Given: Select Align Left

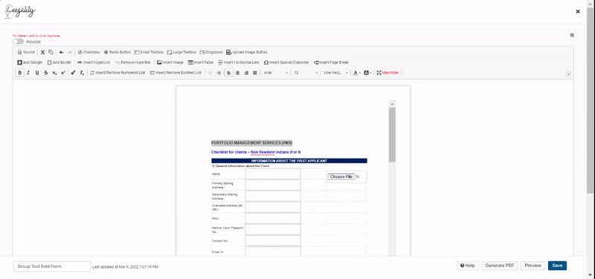Looking at the screenshot, I should point(228,72).
